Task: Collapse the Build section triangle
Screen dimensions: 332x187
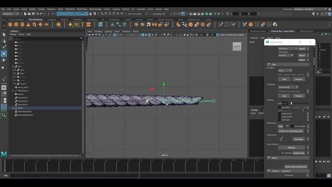Action: pos(269,158)
